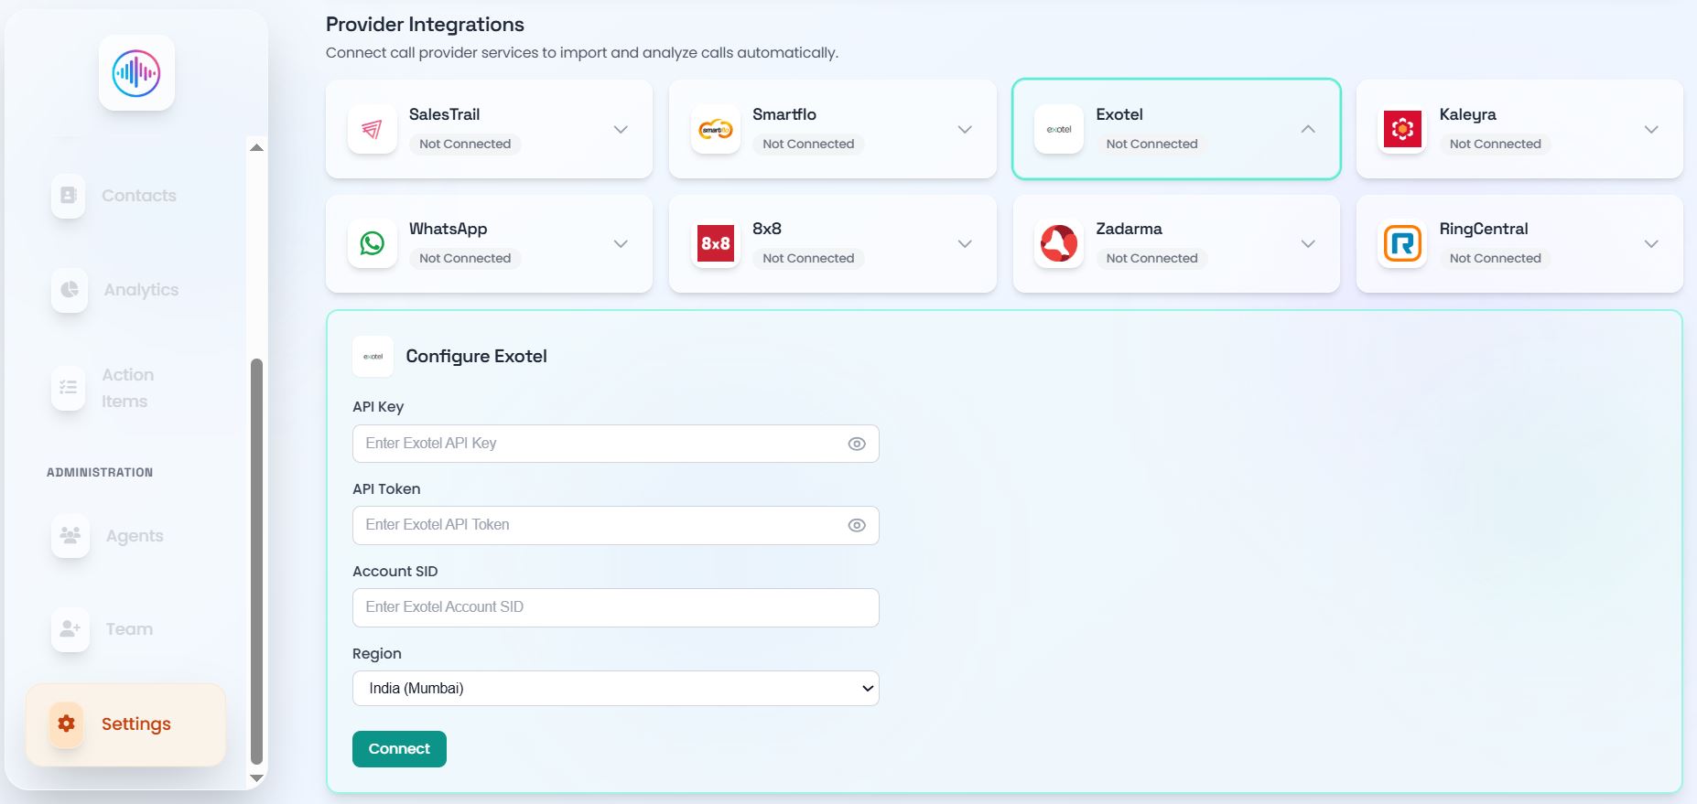Focus the Exotel API Token field
The width and height of the screenshot is (1697, 804).
point(615,525)
